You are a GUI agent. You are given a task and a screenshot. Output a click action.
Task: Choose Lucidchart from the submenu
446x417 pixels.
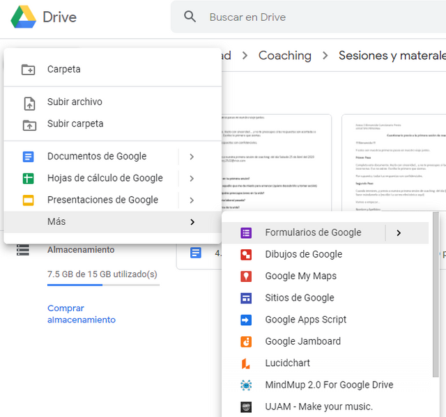(x=325, y=363)
